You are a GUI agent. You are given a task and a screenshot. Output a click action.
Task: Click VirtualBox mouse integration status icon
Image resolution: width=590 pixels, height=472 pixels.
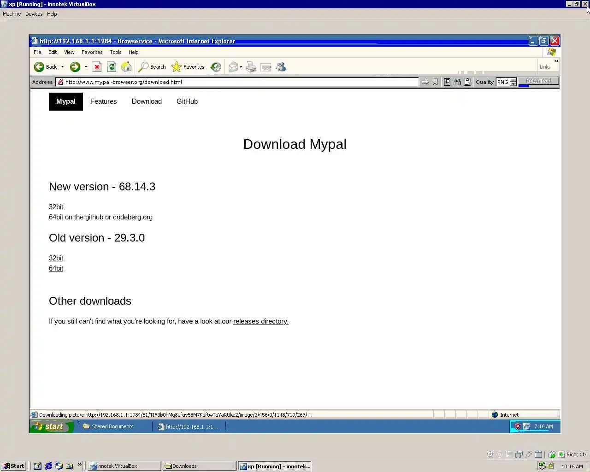point(552,454)
